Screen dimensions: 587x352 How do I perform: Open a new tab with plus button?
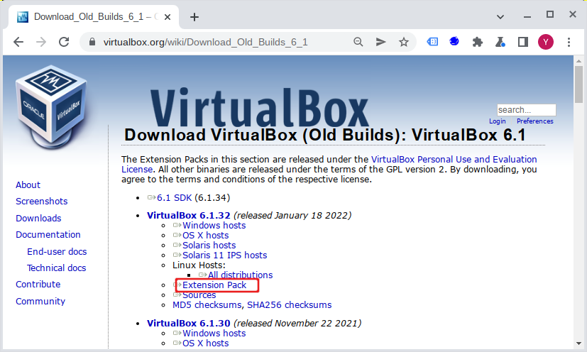(x=194, y=17)
